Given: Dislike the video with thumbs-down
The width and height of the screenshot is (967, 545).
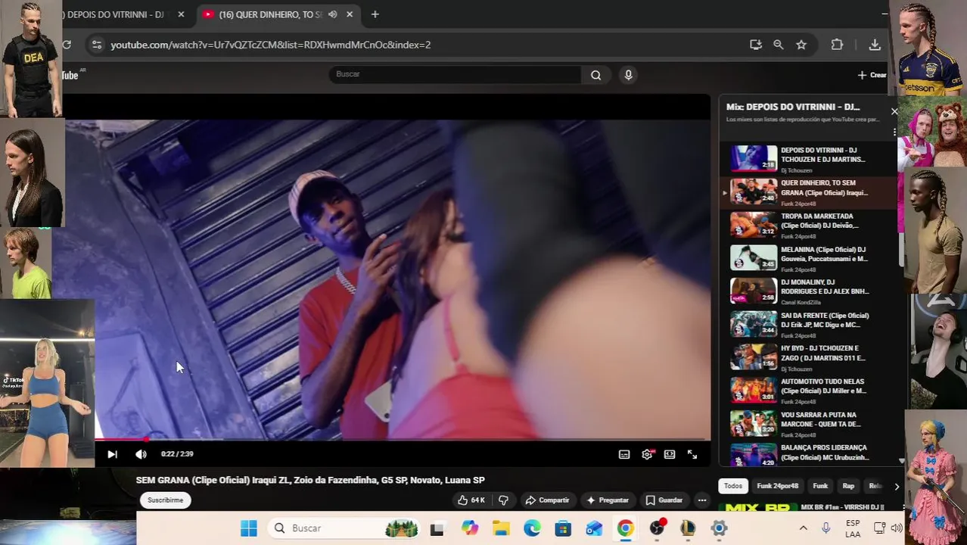Looking at the screenshot, I should click(503, 500).
